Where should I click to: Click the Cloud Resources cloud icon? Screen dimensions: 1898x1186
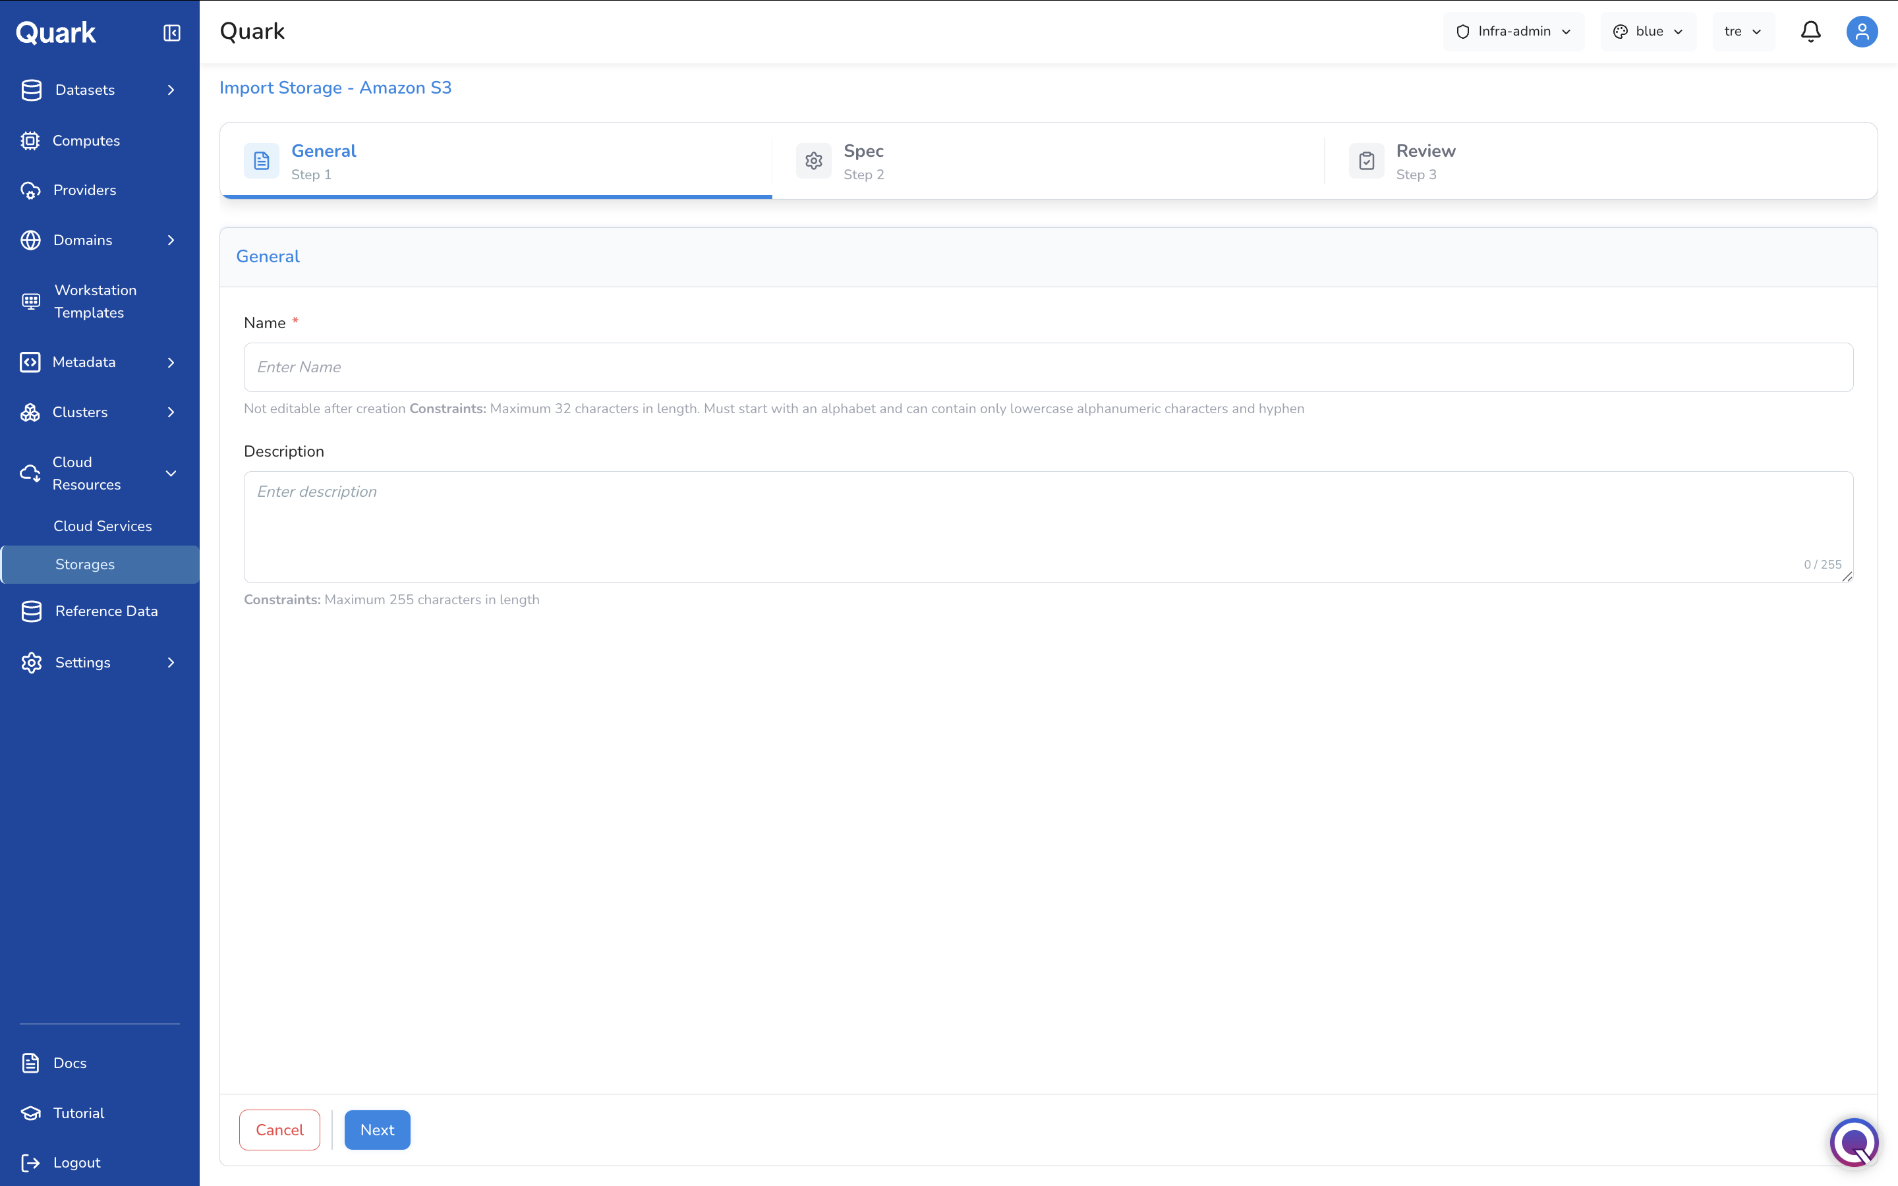click(x=30, y=474)
